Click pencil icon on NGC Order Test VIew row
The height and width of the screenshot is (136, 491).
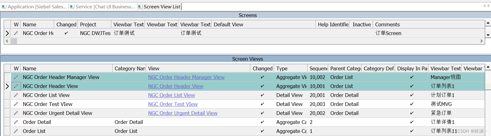[x=16, y=104]
